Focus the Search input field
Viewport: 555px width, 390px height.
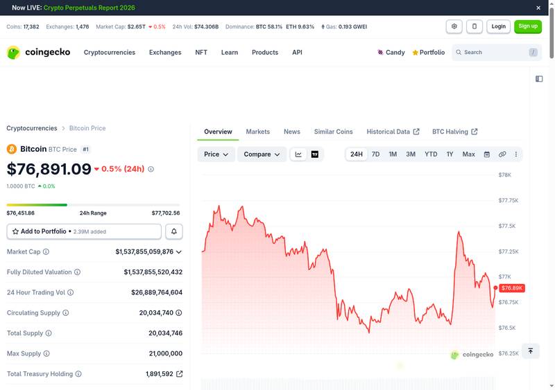pyautogui.click(x=497, y=53)
